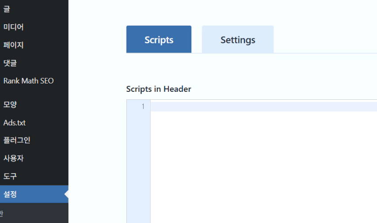377x223 pixels.
Task: Click the arrow pointer beside 설정
Action: 66,194
